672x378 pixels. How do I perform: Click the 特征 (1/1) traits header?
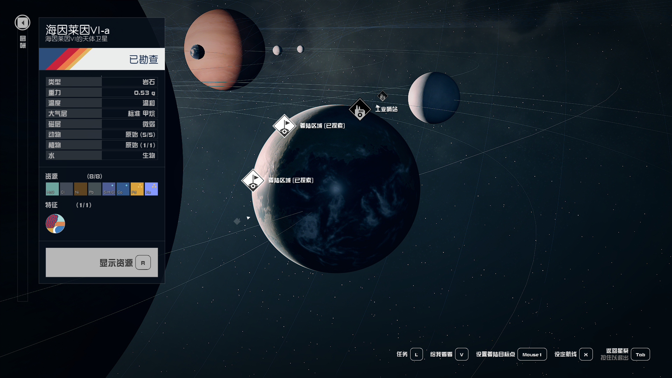click(x=68, y=205)
